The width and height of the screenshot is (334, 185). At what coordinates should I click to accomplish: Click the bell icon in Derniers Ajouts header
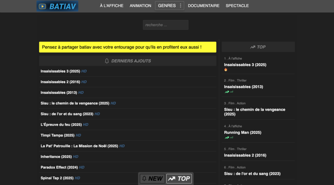107,61
